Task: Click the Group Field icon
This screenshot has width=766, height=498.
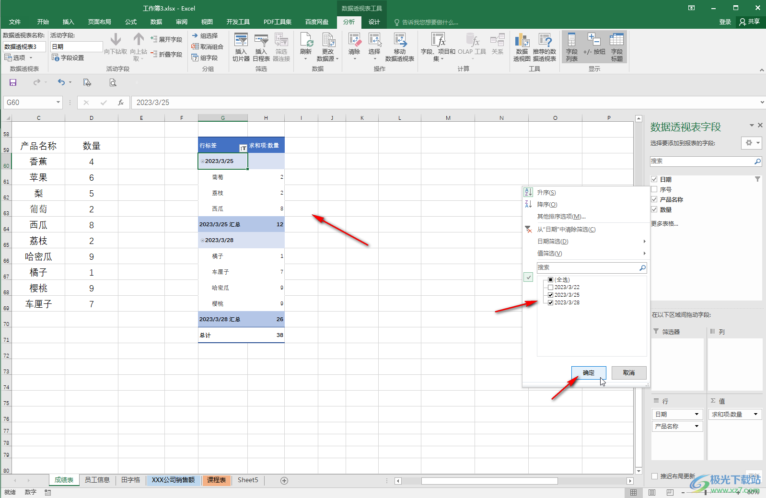Action: pos(195,58)
